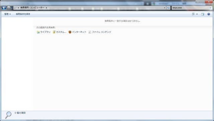
Task: Open Help with the question mark icon
Action: [209, 14]
